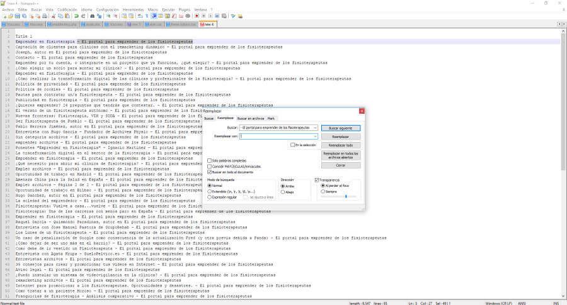Open the Plugins menu
567x305 pixels.
pos(185,9)
